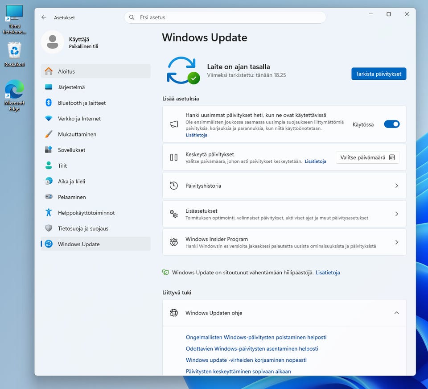
Task: Click the search magnifier icon
Action: pyautogui.click(x=132, y=17)
